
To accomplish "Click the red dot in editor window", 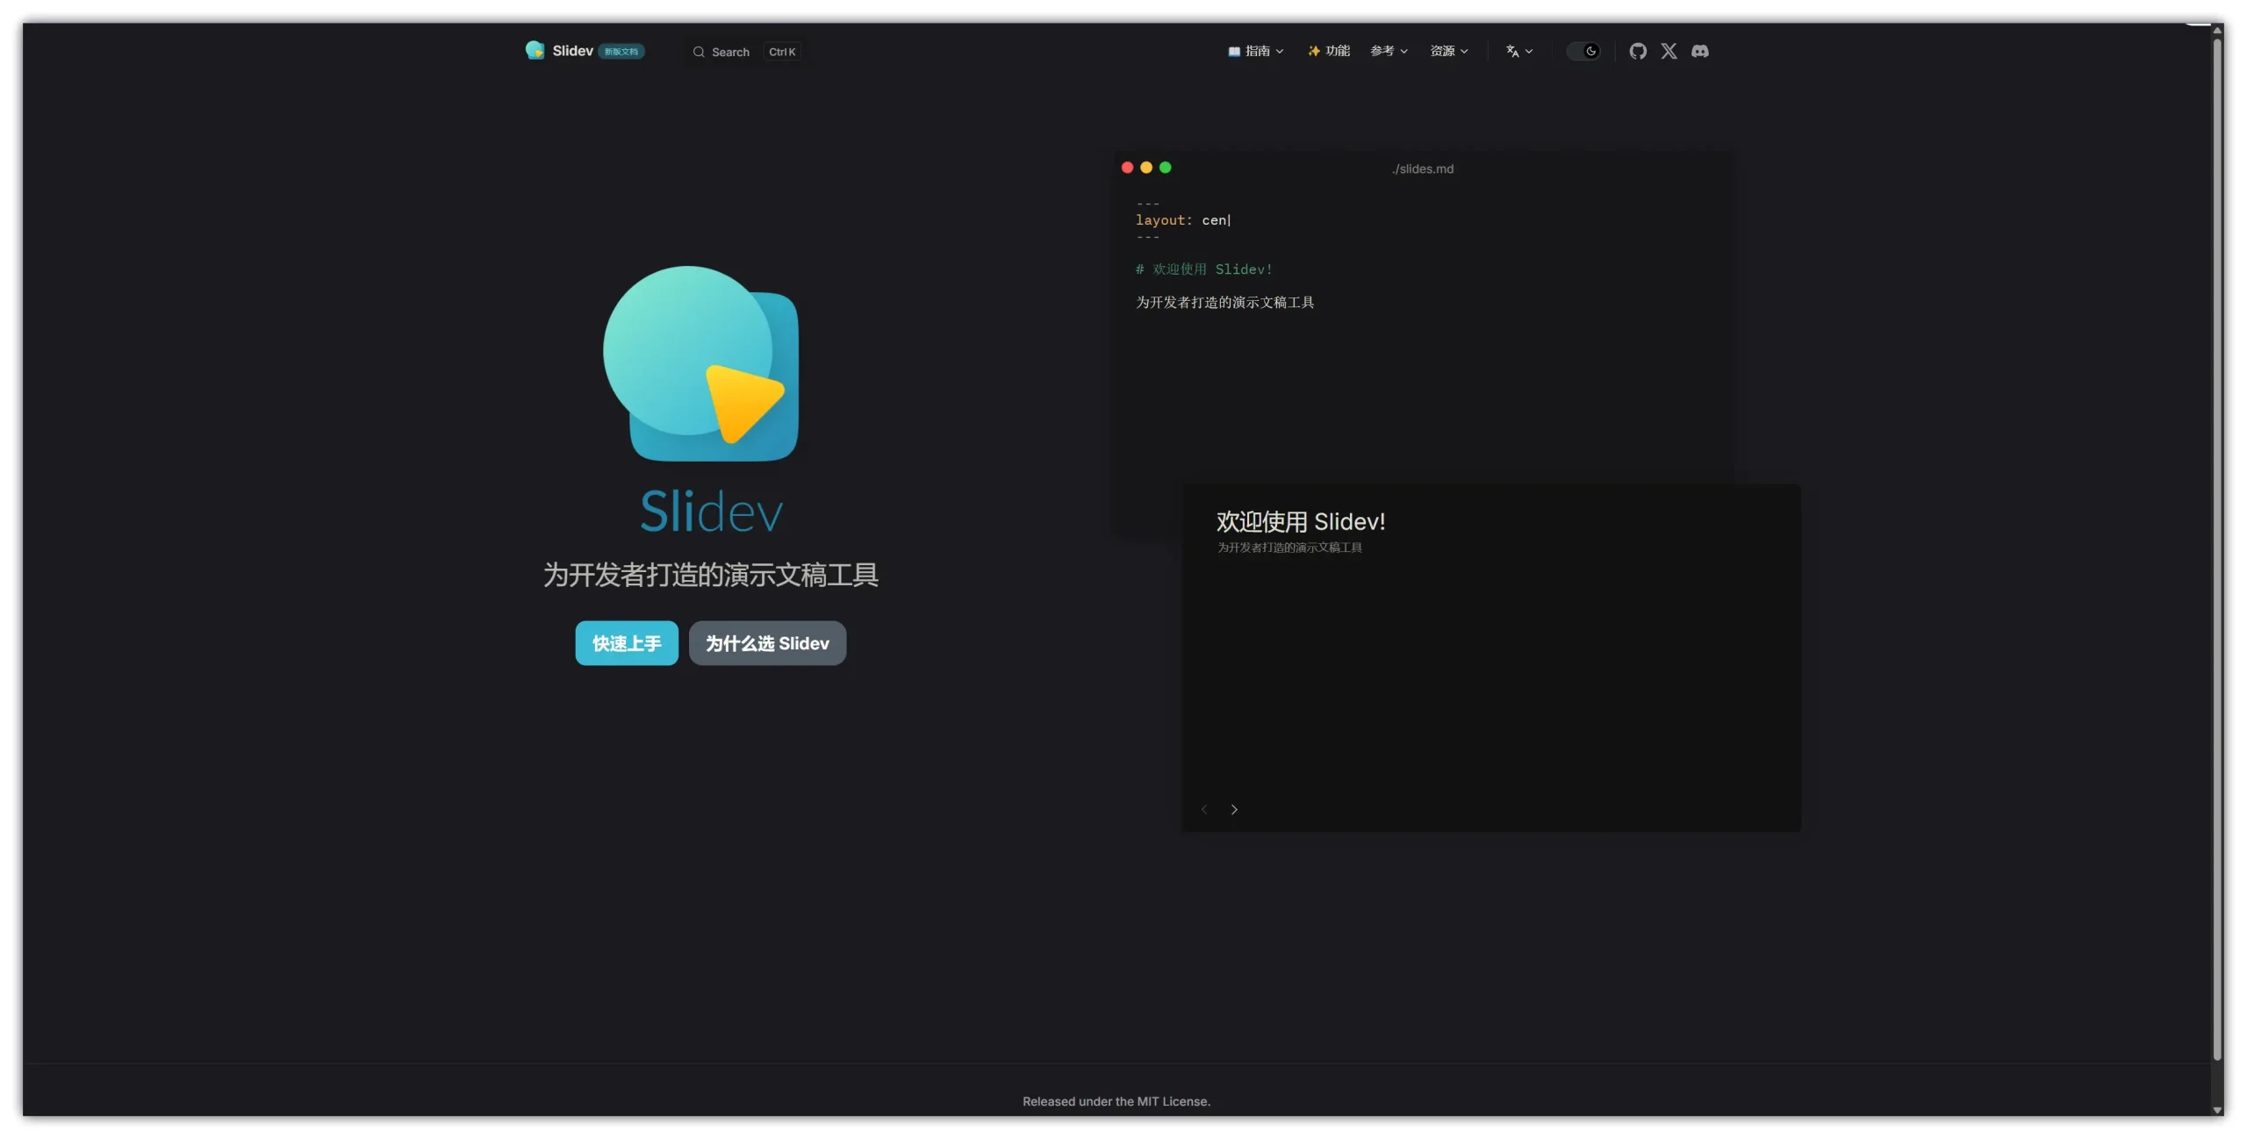I will (x=1127, y=168).
